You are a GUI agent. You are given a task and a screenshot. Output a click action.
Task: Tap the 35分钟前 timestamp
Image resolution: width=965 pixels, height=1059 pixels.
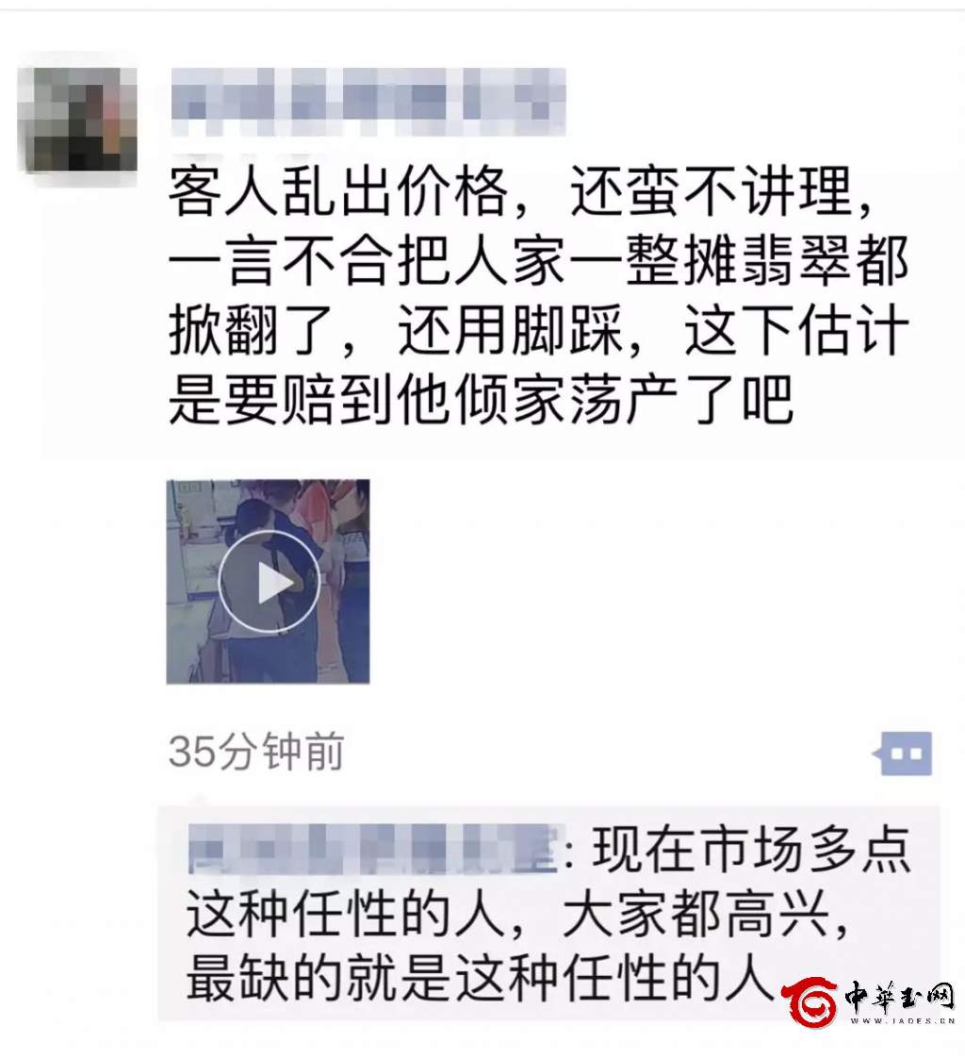click(256, 751)
